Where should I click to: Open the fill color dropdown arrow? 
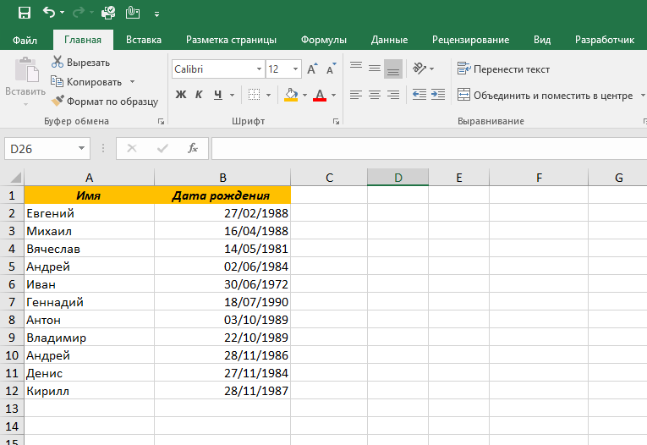pyautogui.click(x=305, y=95)
